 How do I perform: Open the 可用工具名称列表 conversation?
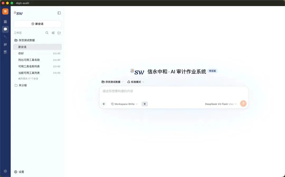37,66
